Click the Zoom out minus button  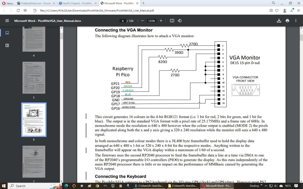point(142,21)
